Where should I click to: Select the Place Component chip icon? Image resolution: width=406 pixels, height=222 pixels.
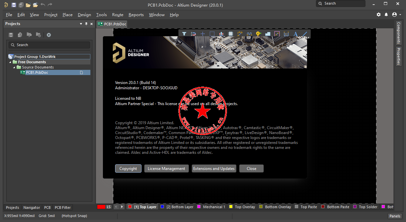231,34
